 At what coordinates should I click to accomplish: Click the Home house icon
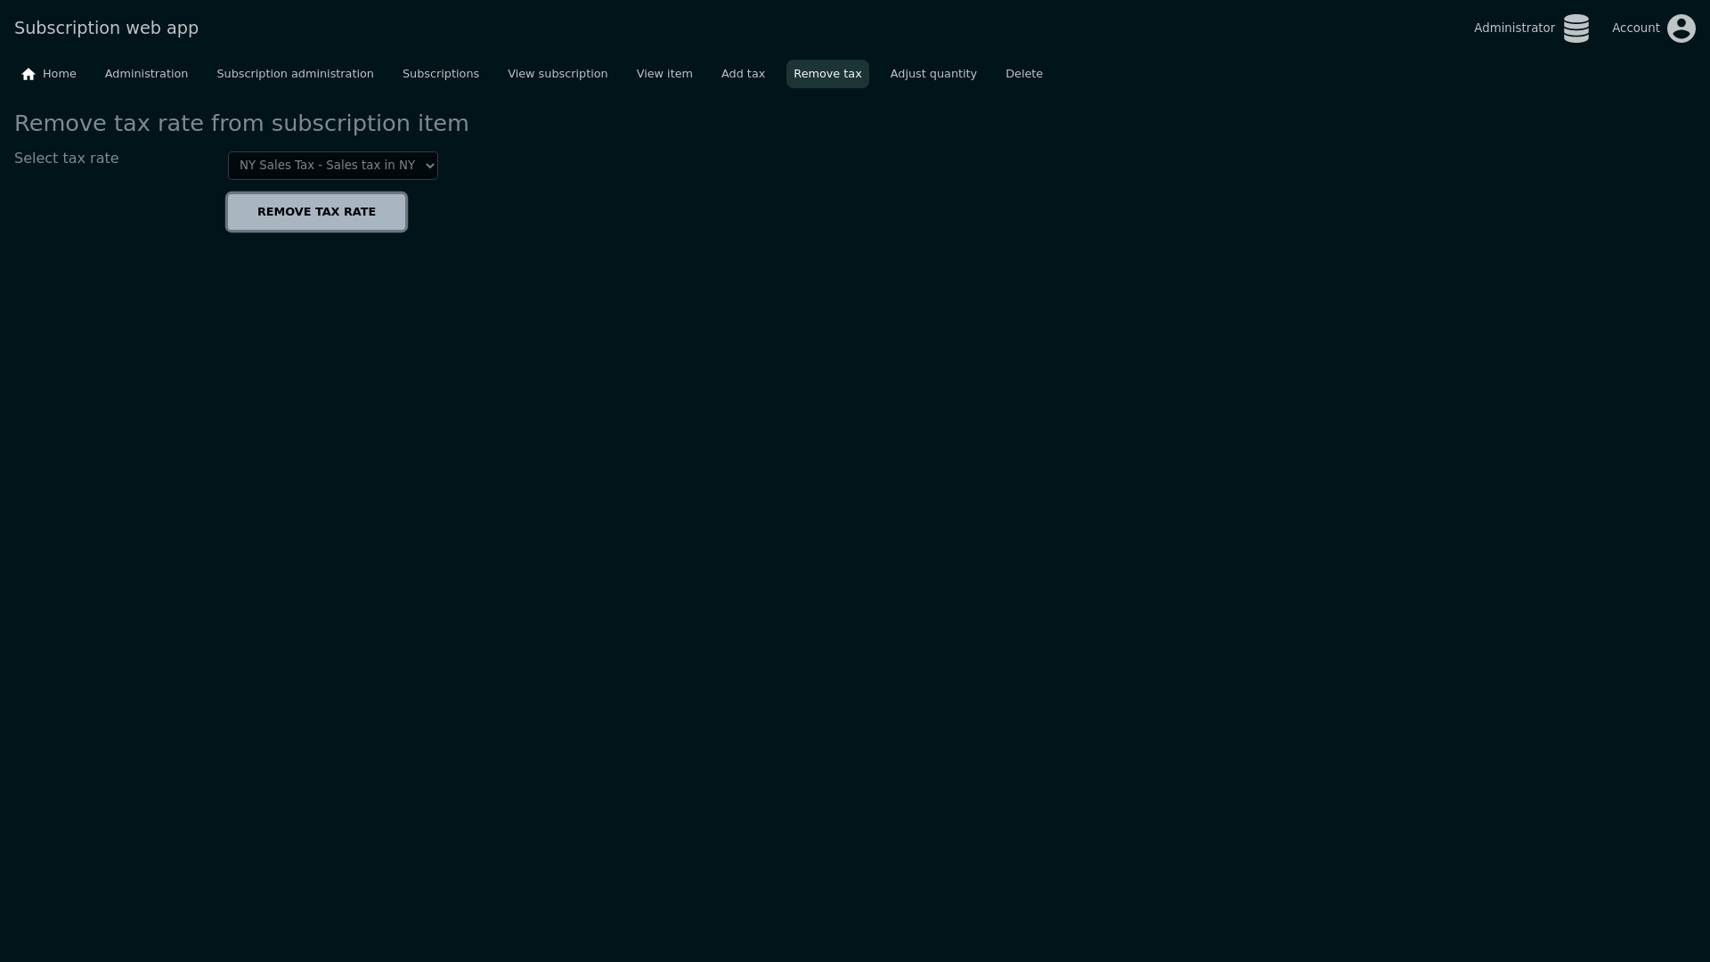point(28,74)
